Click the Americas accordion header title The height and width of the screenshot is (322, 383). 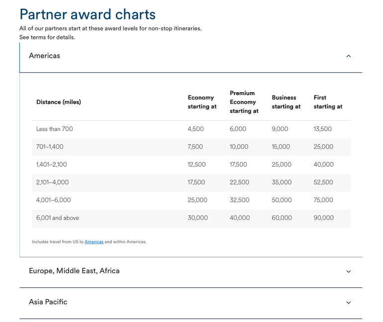coord(44,56)
